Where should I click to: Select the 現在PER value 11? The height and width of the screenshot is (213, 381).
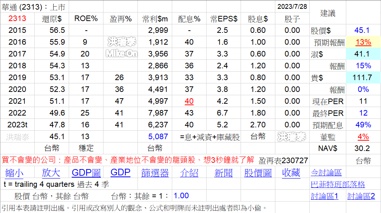[363, 101]
